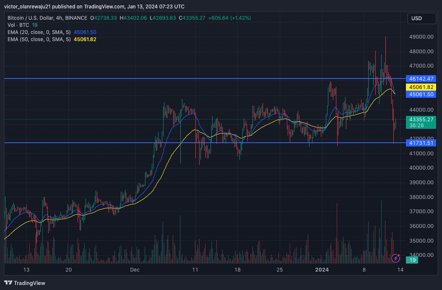Click the 47000.00 price axis label
This screenshot has height=290, width=442.
(x=421, y=66)
